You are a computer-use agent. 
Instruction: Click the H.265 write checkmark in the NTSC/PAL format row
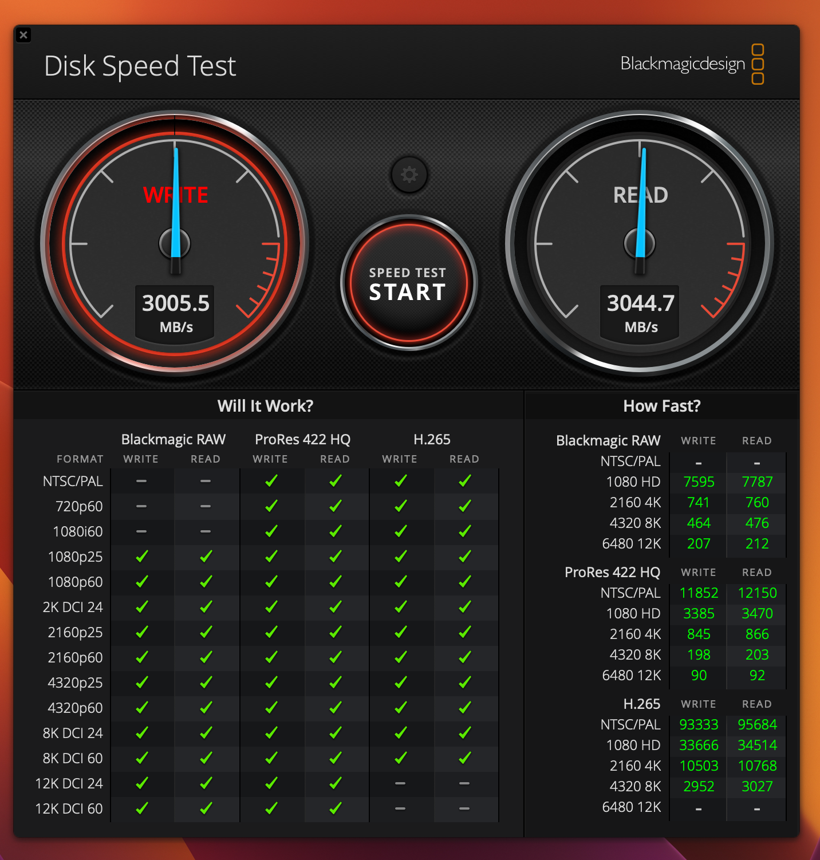[401, 481]
